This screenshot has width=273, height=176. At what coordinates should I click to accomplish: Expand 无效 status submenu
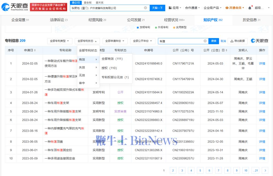pyautogui.click(x=88, y=75)
